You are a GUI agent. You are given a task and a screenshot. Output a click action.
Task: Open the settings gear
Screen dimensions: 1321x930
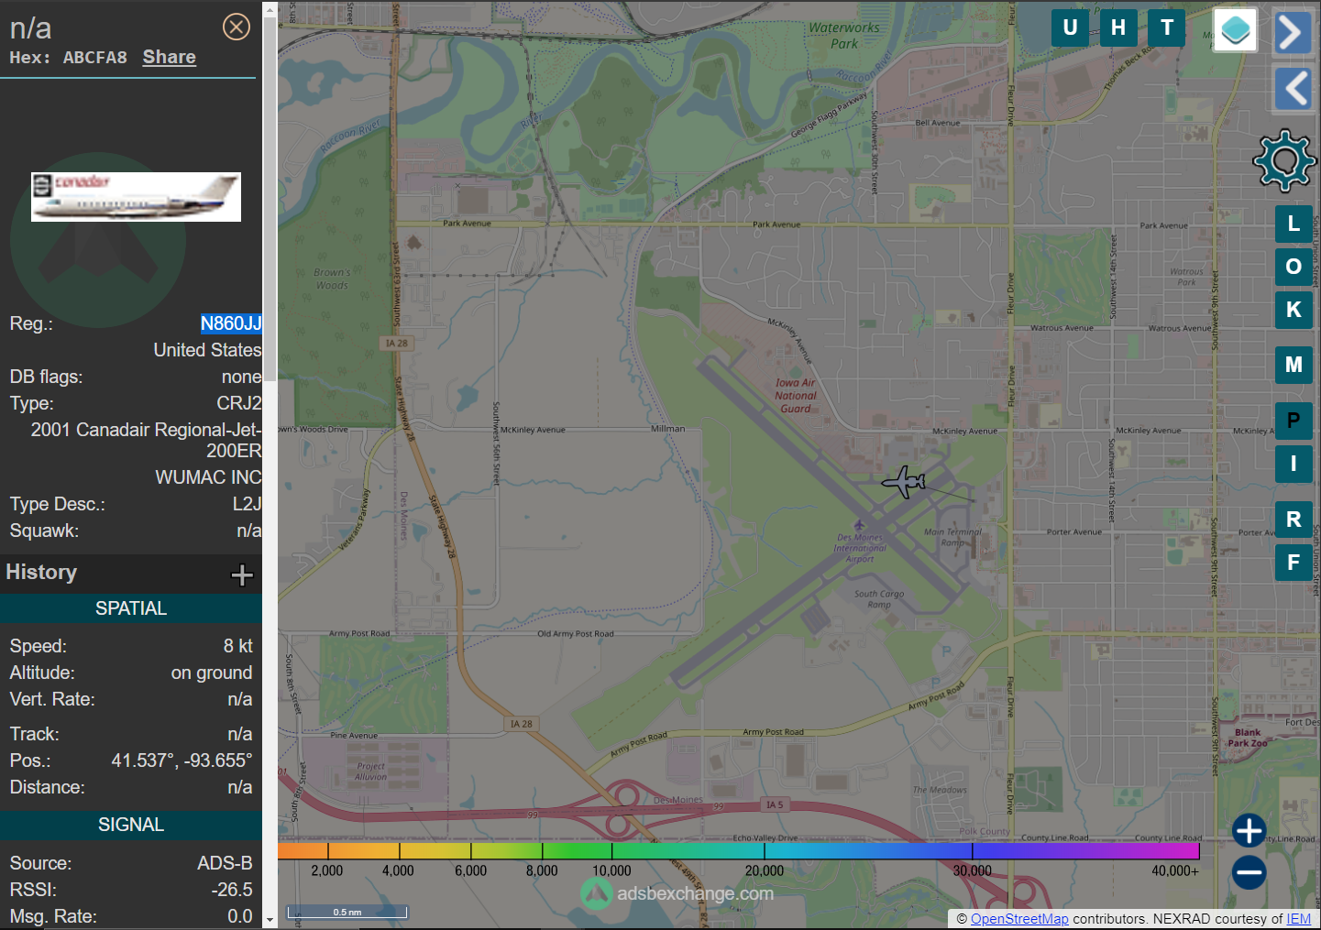click(x=1284, y=161)
